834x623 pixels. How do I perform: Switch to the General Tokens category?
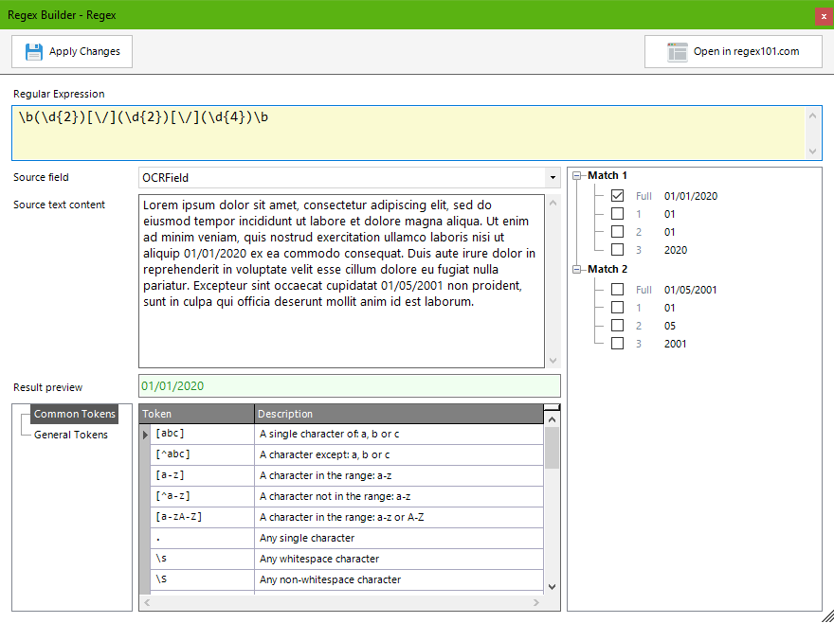coord(71,436)
